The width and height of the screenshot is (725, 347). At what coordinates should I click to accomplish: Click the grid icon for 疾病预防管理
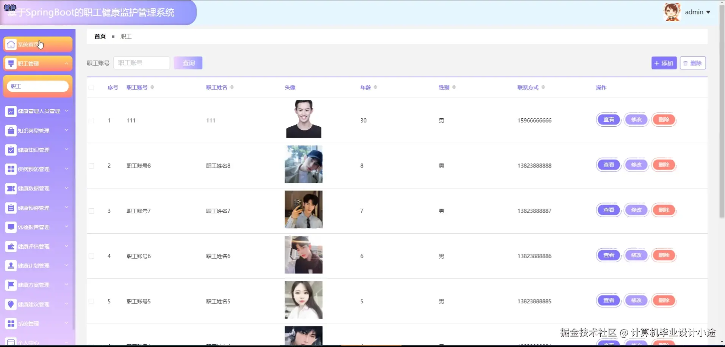pyautogui.click(x=11, y=169)
